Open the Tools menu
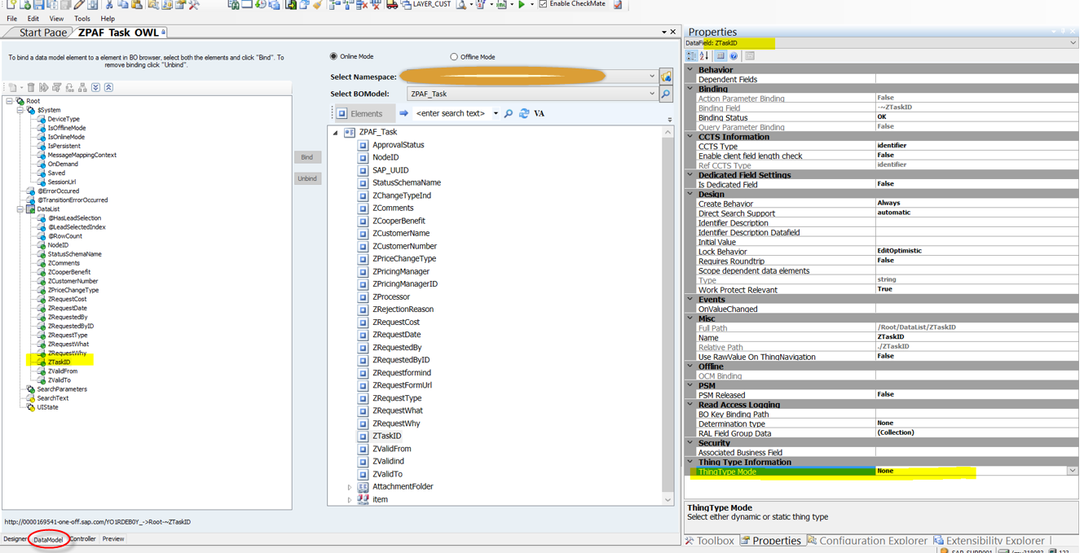This screenshot has height=553, width=1084. (x=82, y=19)
